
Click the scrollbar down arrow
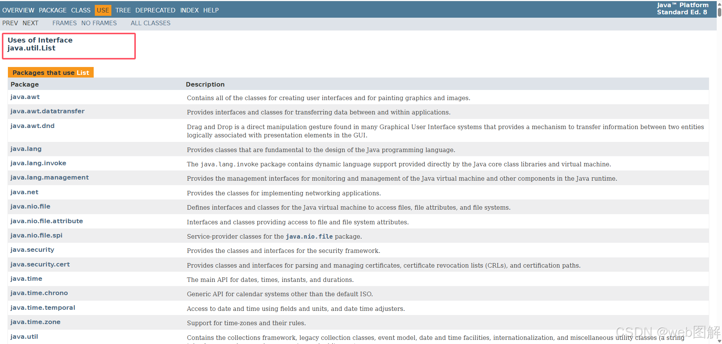pyautogui.click(x=719, y=341)
